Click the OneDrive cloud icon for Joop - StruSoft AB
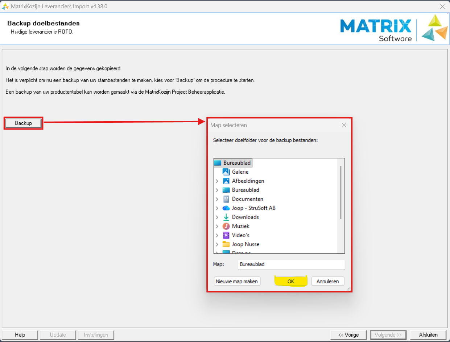The image size is (450, 342). click(x=226, y=208)
